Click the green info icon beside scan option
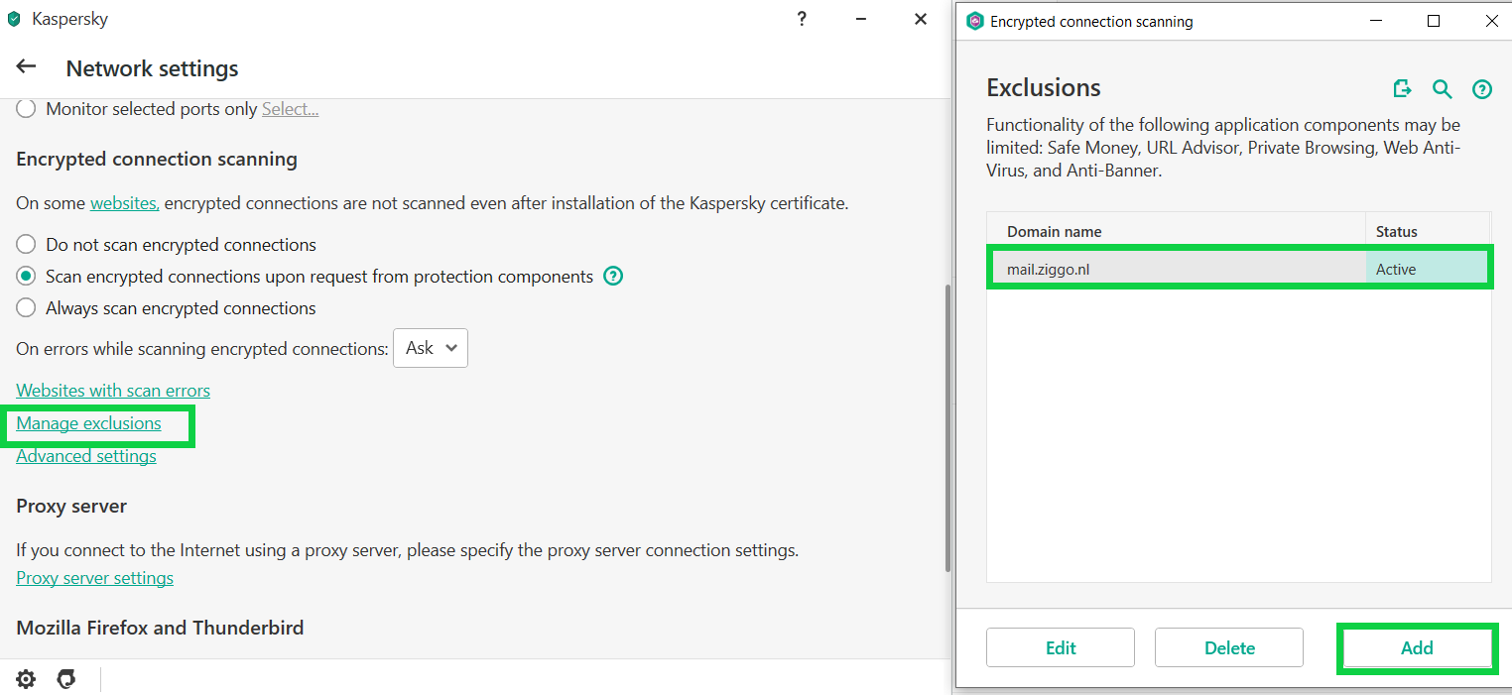The width and height of the screenshot is (1512, 695). click(x=613, y=277)
